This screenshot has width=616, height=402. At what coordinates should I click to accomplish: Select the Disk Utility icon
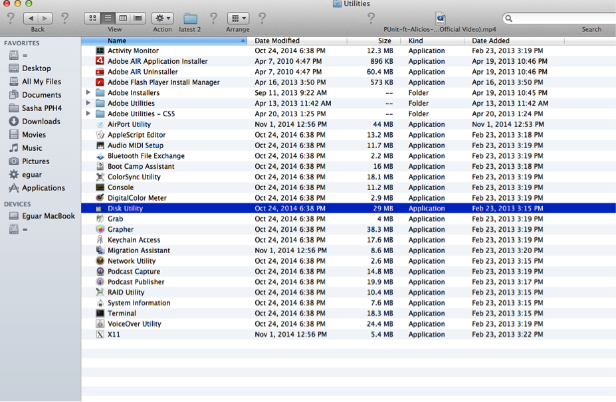(x=100, y=208)
